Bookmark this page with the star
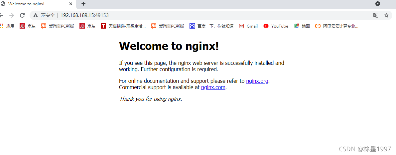Image resolution: width=396 pixels, height=155 pixels. [x=386, y=15]
